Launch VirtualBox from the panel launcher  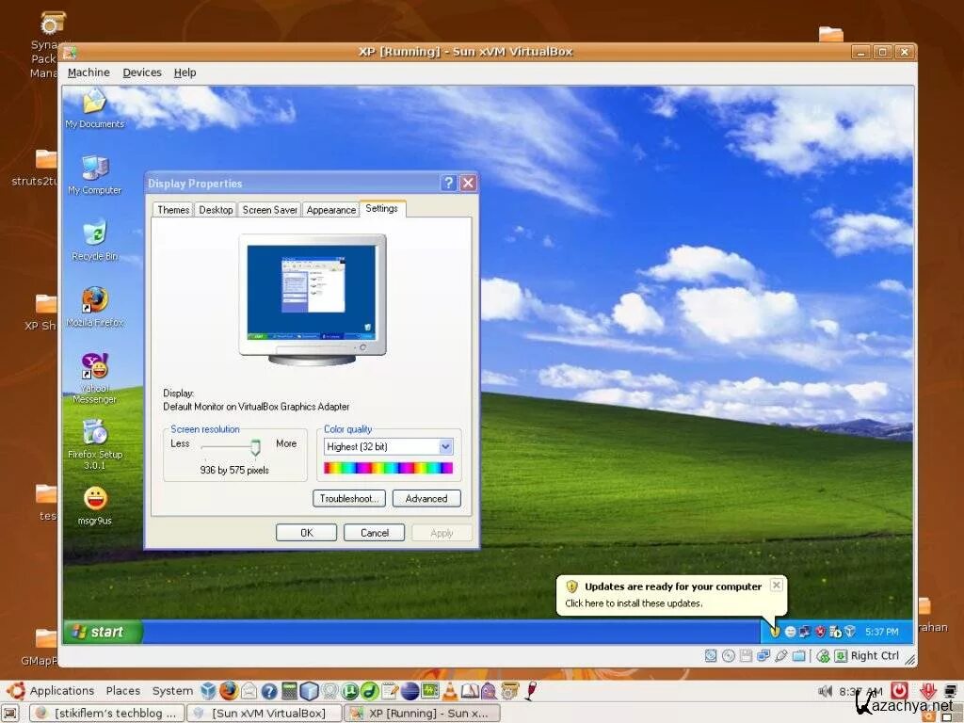(208, 691)
